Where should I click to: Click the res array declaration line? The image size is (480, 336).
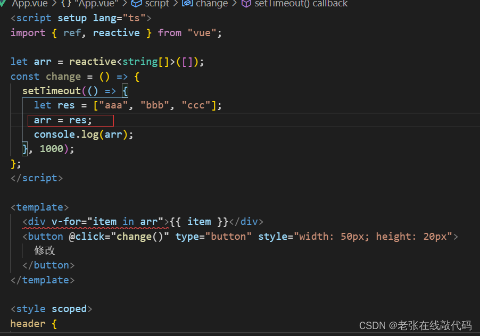click(x=128, y=105)
